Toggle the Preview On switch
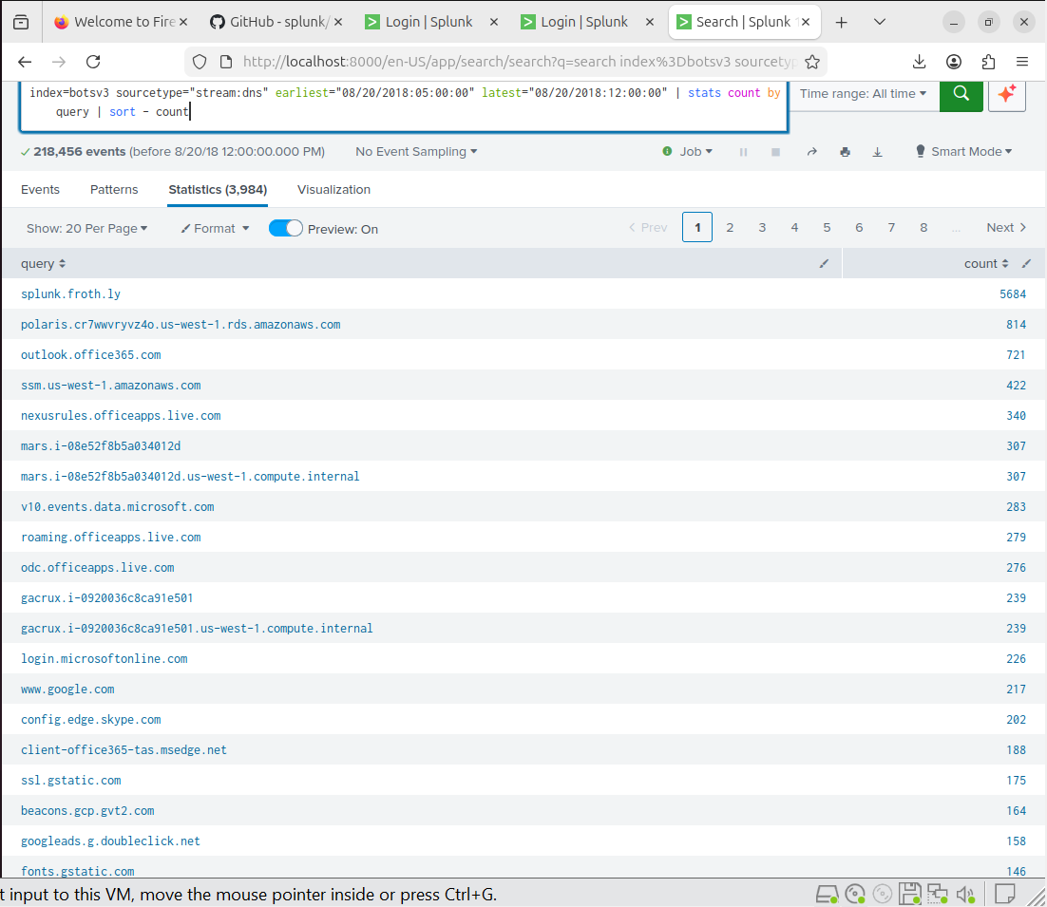The image size is (1047, 907). click(x=286, y=228)
